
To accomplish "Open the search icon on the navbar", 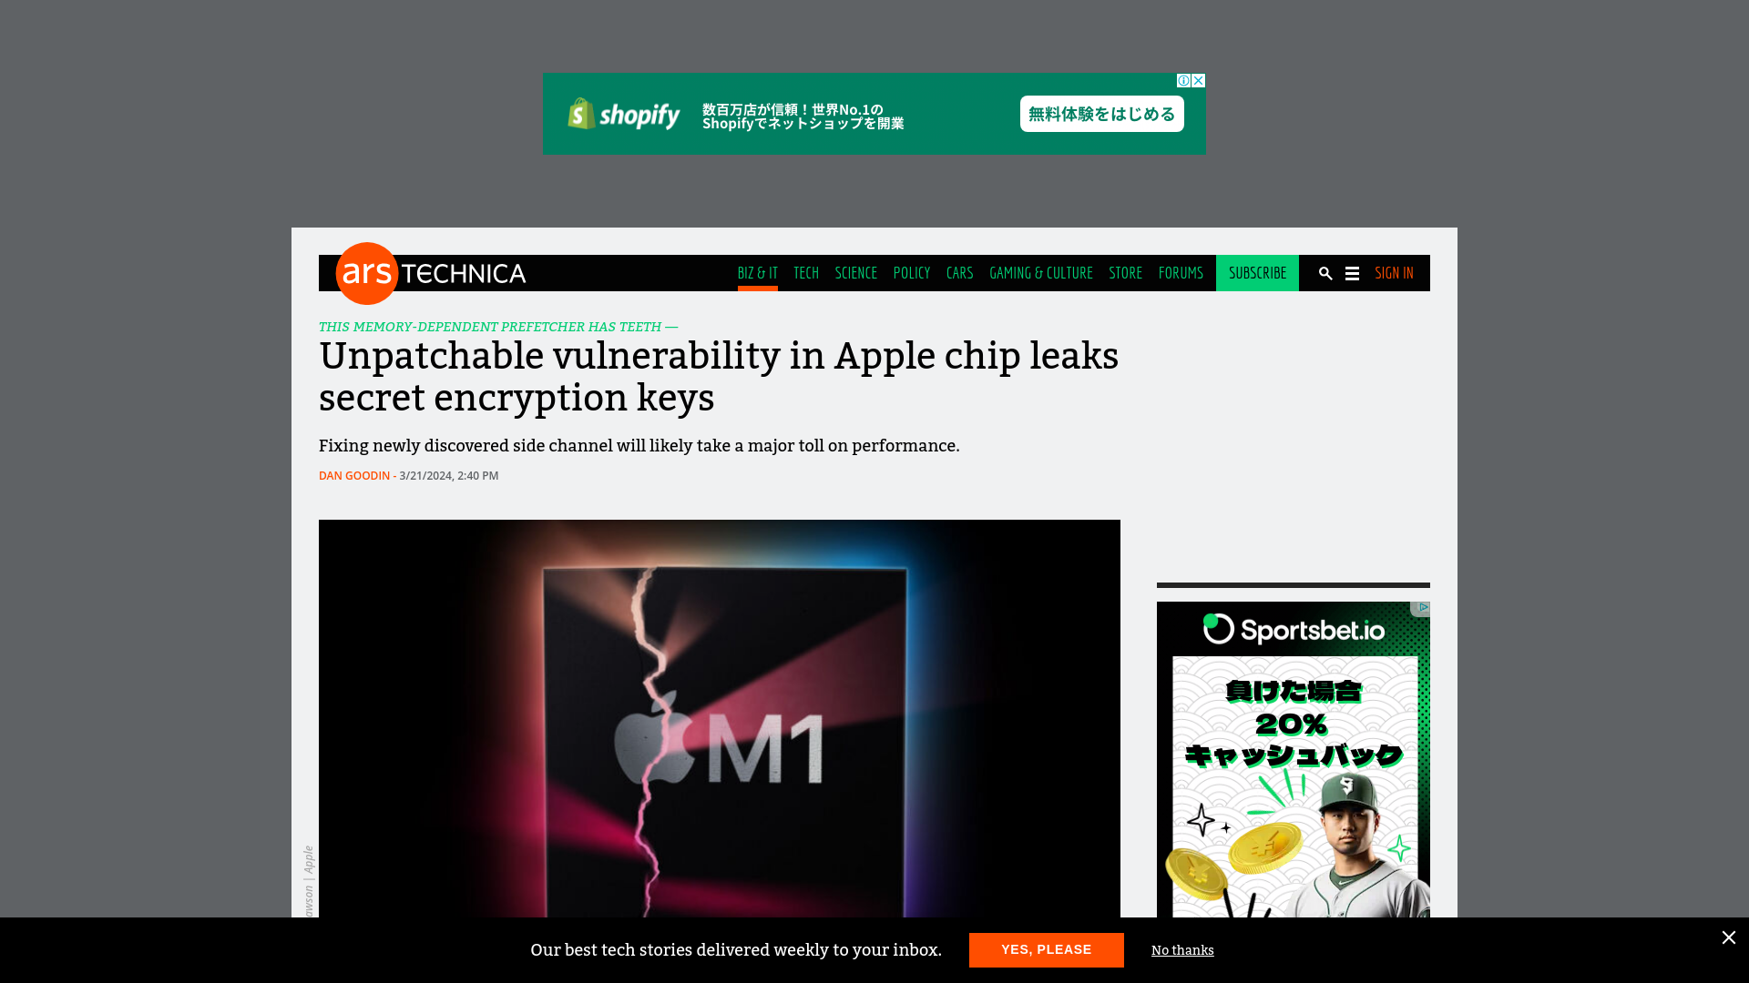I will (1325, 272).
